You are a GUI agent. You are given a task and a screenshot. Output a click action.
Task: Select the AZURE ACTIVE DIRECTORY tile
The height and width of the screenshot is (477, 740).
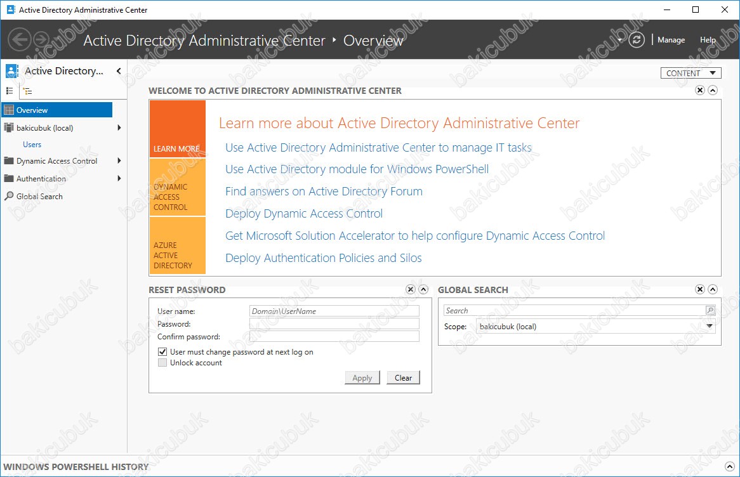pyautogui.click(x=178, y=245)
